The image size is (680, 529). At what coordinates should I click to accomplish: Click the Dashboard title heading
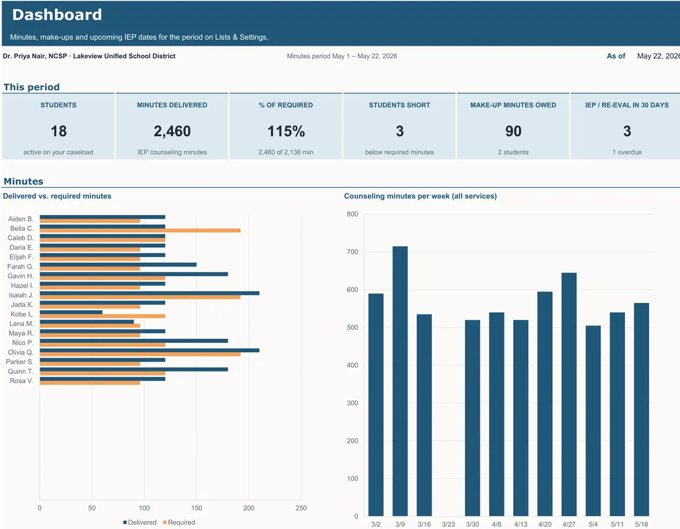pyautogui.click(x=57, y=15)
